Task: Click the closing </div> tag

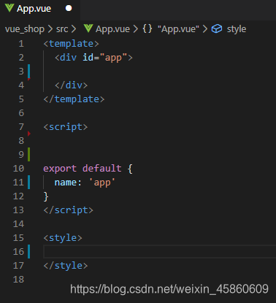Action: coord(71,85)
